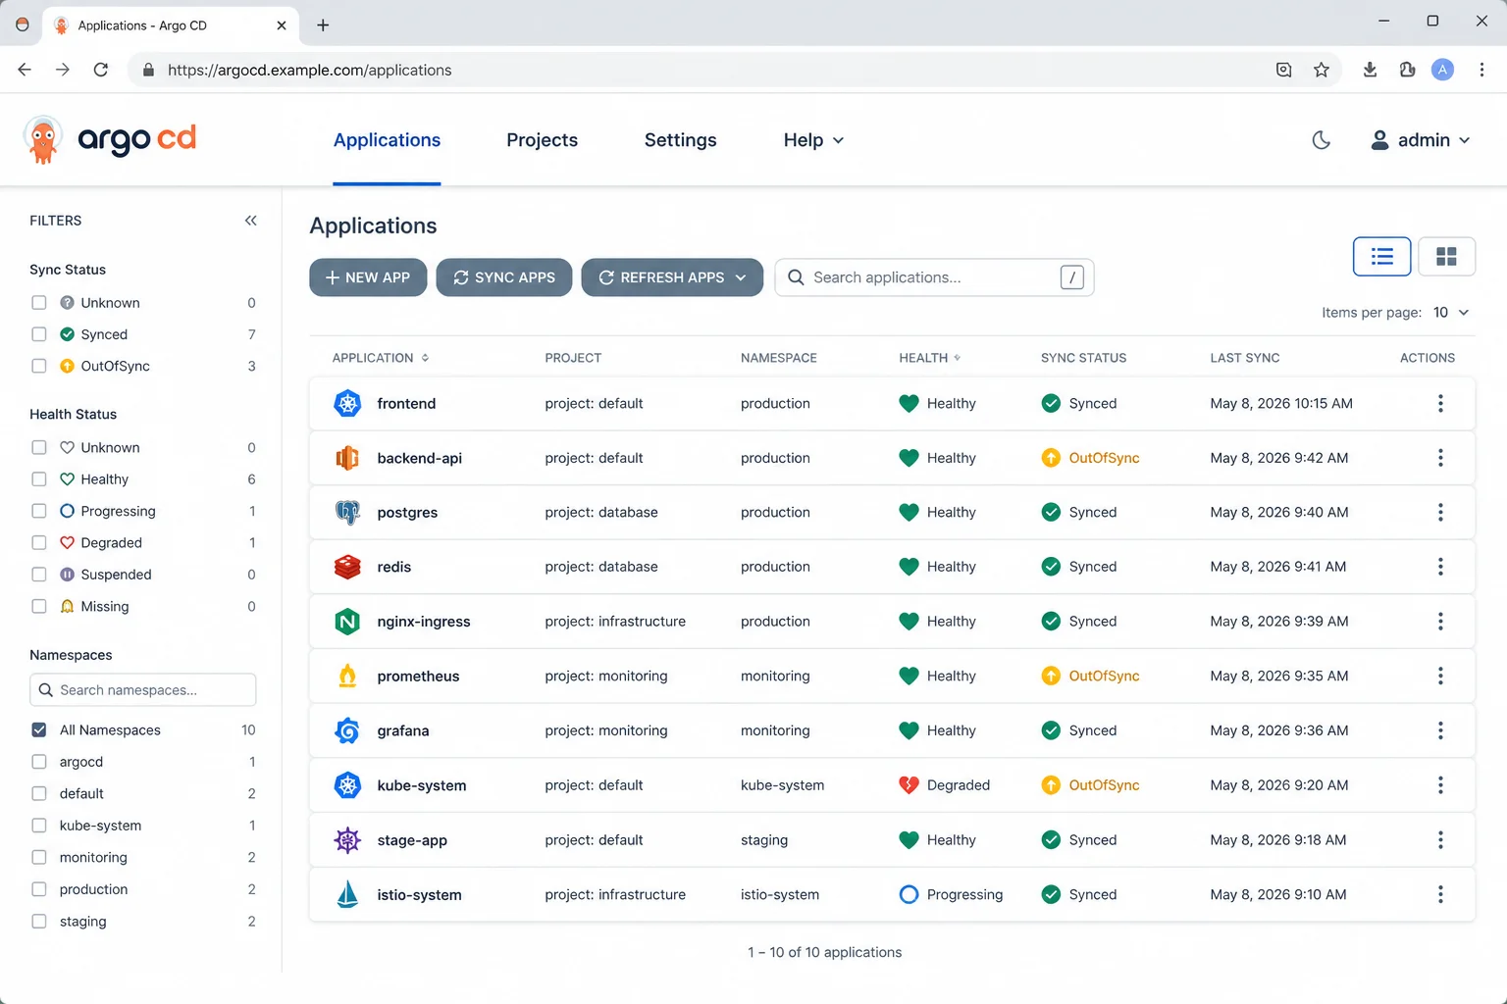Switch to tile grid view
Screen dimensions: 1507x1004
1446,257
